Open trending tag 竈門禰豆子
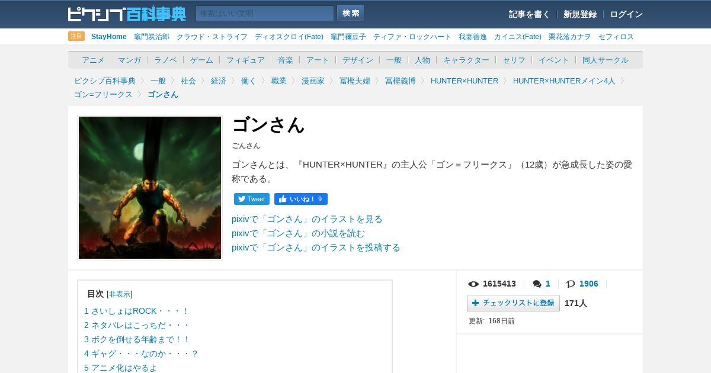 point(348,37)
